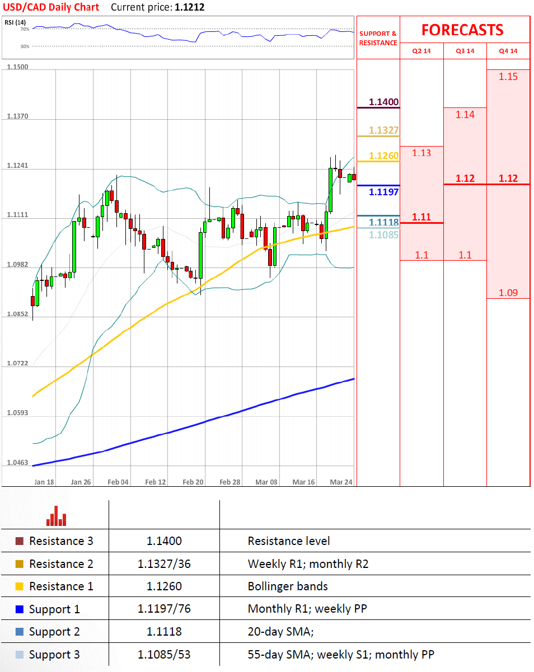Click the 1.14 forecast in Q3 column
The image size is (534, 672).
pyautogui.click(x=465, y=115)
